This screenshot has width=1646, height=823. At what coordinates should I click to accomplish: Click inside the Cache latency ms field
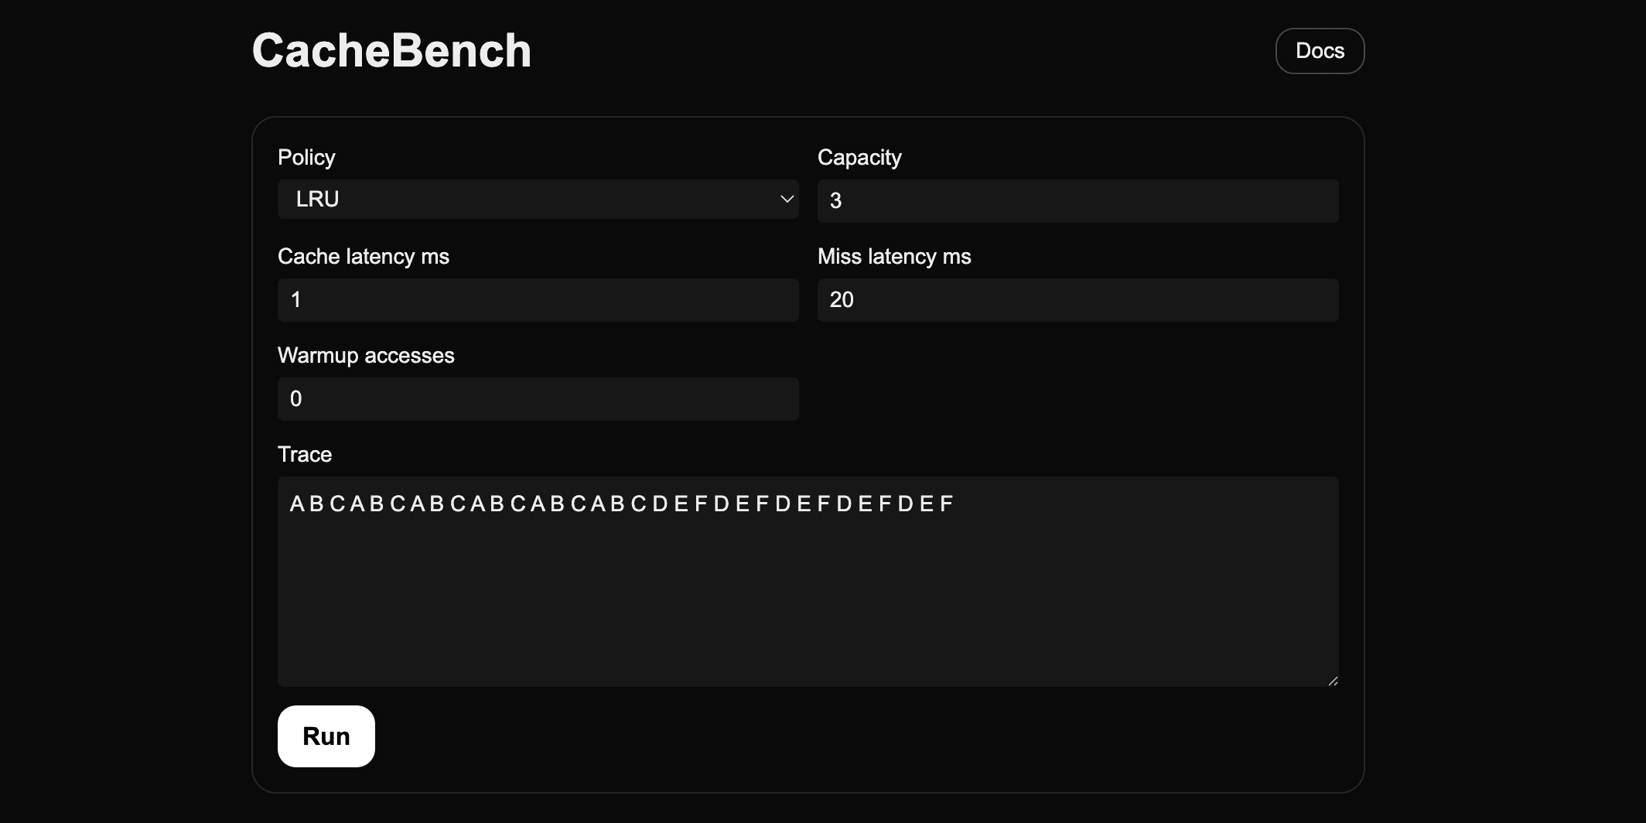[x=538, y=299]
